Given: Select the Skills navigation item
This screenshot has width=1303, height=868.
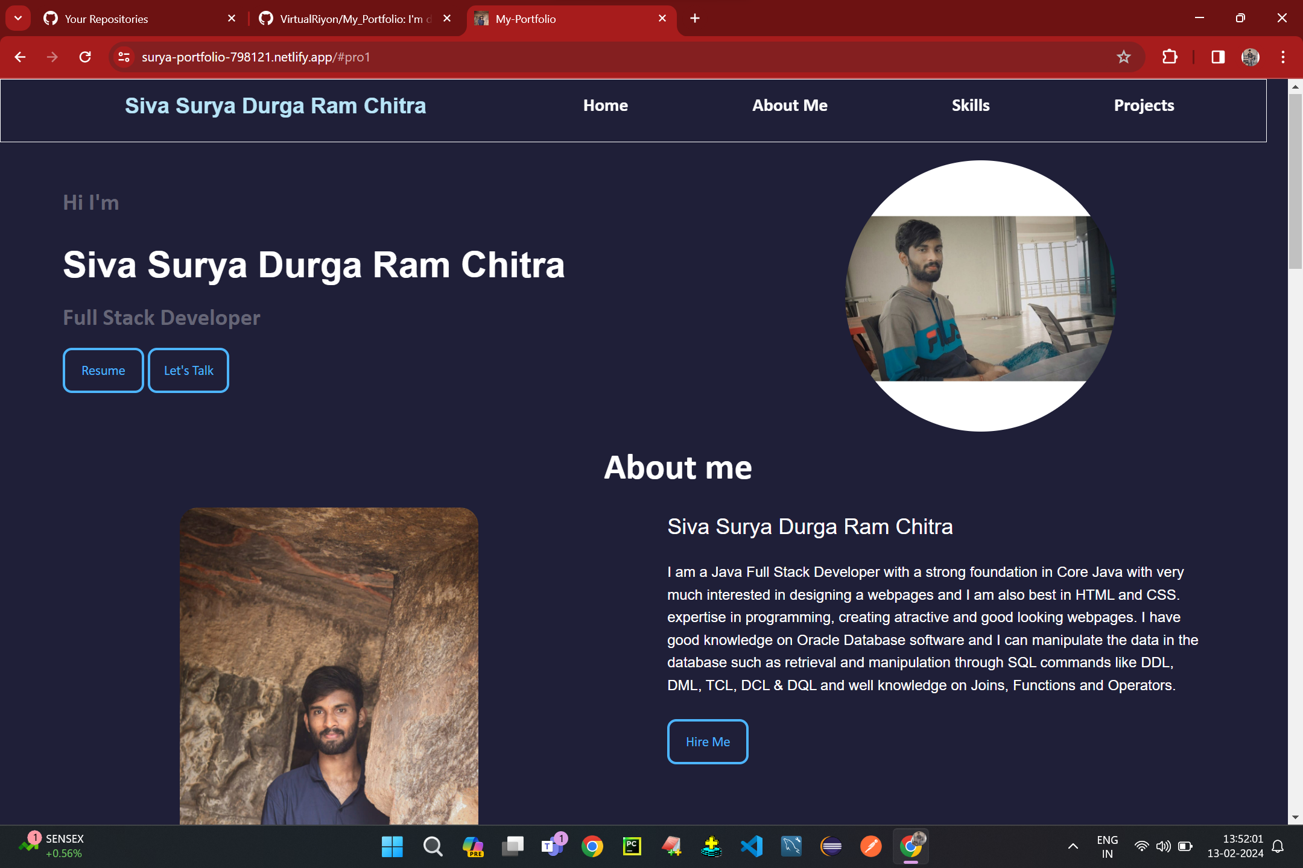Looking at the screenshot, I should pyautogui.click(x=971, y=105).
